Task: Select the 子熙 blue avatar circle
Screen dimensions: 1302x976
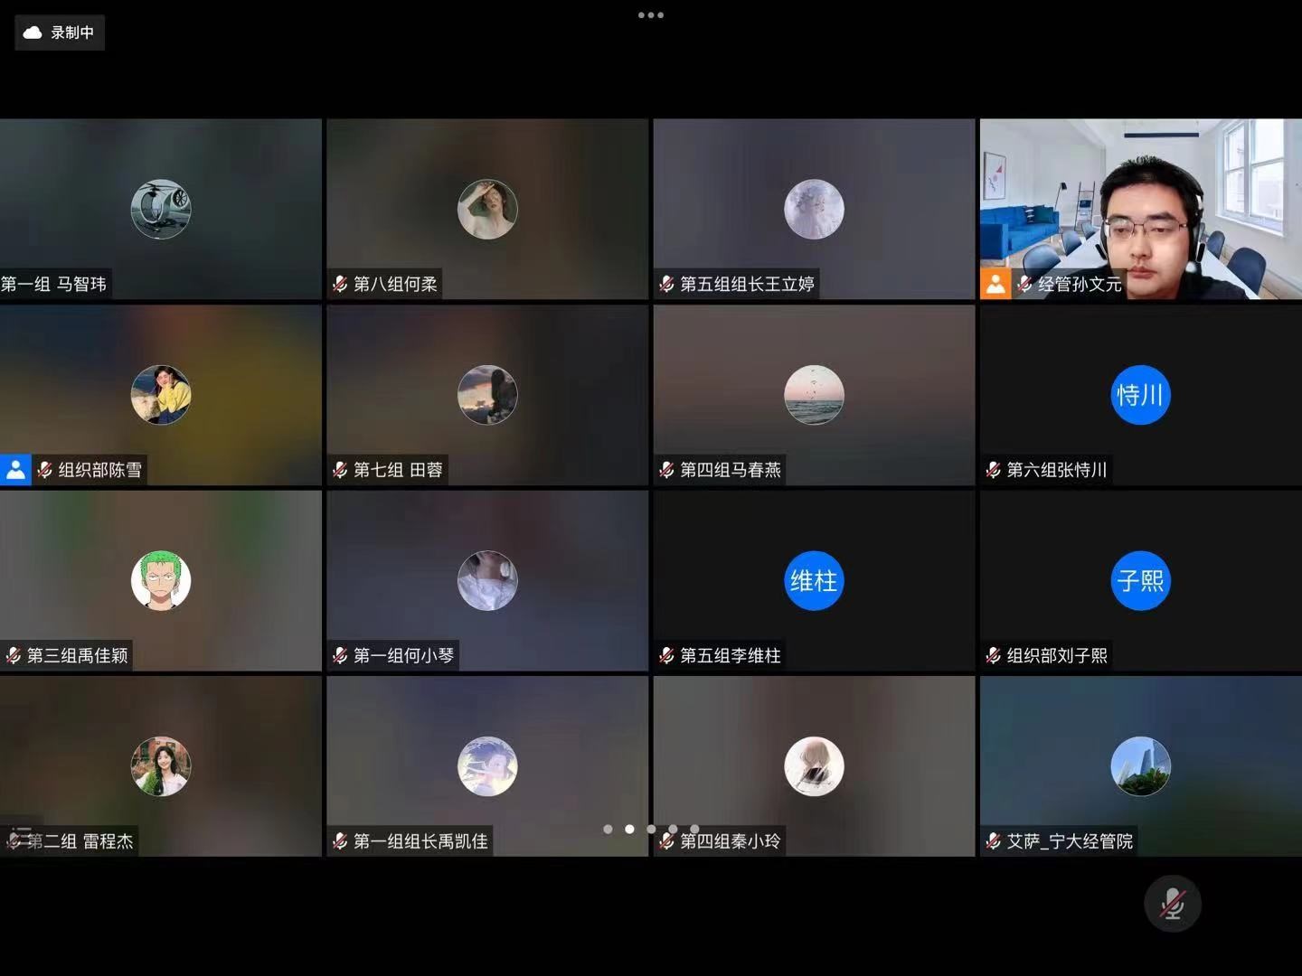Action: (x=1140, y=580)
